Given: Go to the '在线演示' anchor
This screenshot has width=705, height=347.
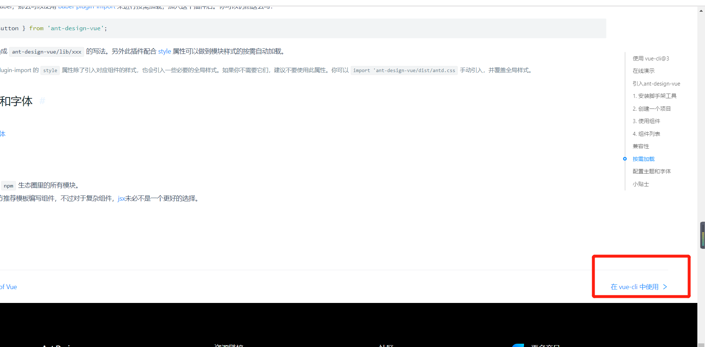Looking at the screenshot, I should (x=643, y=71).
